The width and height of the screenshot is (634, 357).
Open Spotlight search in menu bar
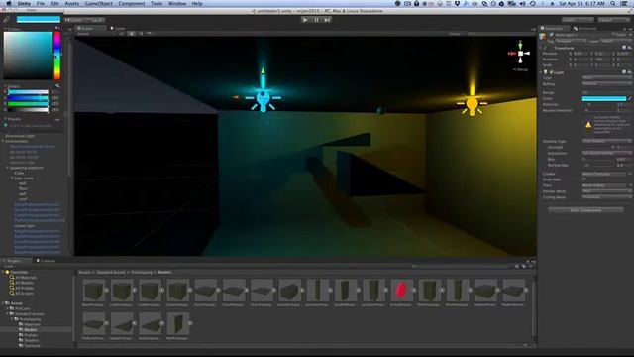(x=613, y=3)
